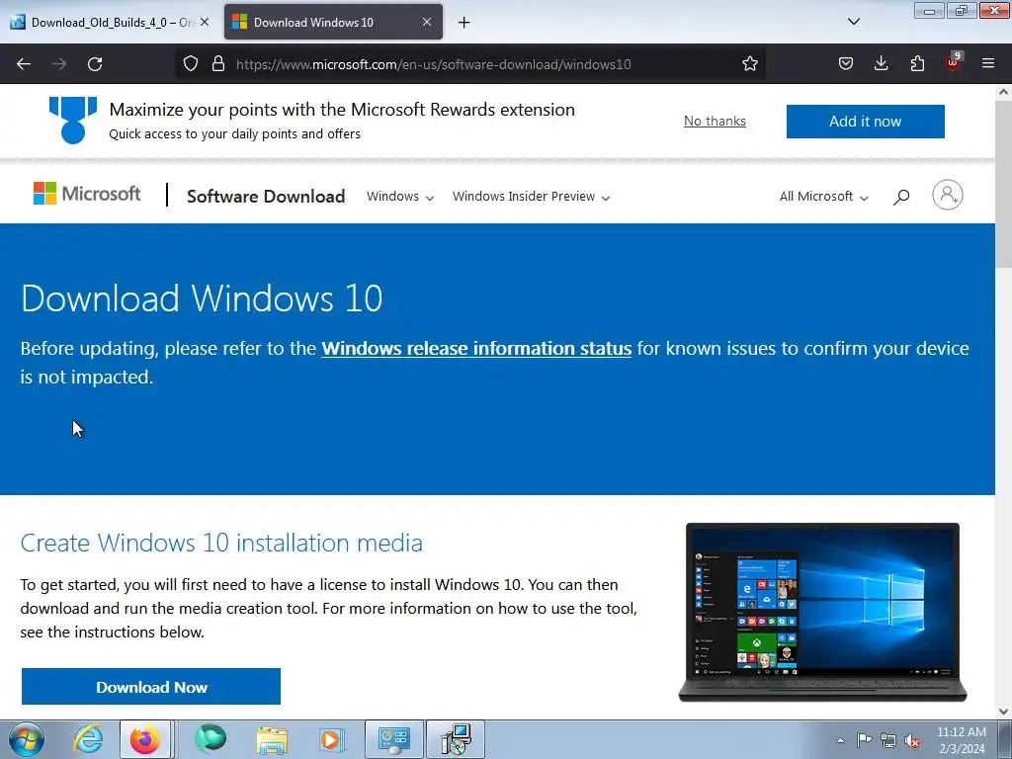
Task: Close the Download Windows 10 tab
Action: tap(427, 22)
